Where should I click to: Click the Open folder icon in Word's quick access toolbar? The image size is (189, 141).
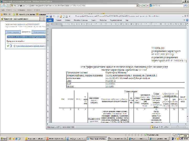(61, 16)
